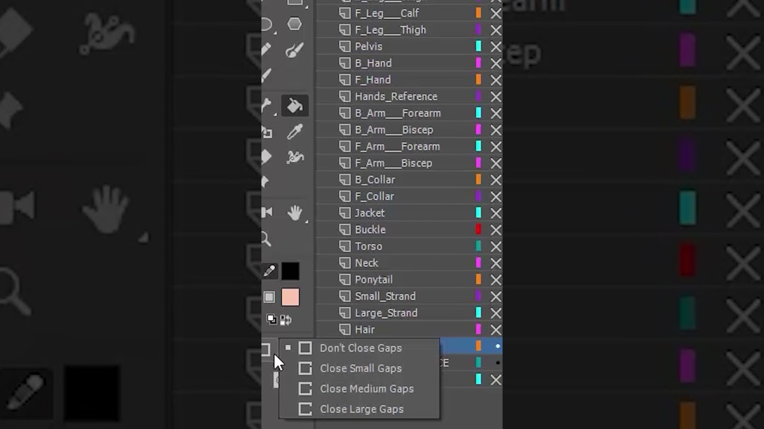The image size is (764, 429).
Task: Click the paint fill color icon
Action: tap(269, 297)
